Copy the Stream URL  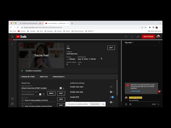click(x=61, y=99)
